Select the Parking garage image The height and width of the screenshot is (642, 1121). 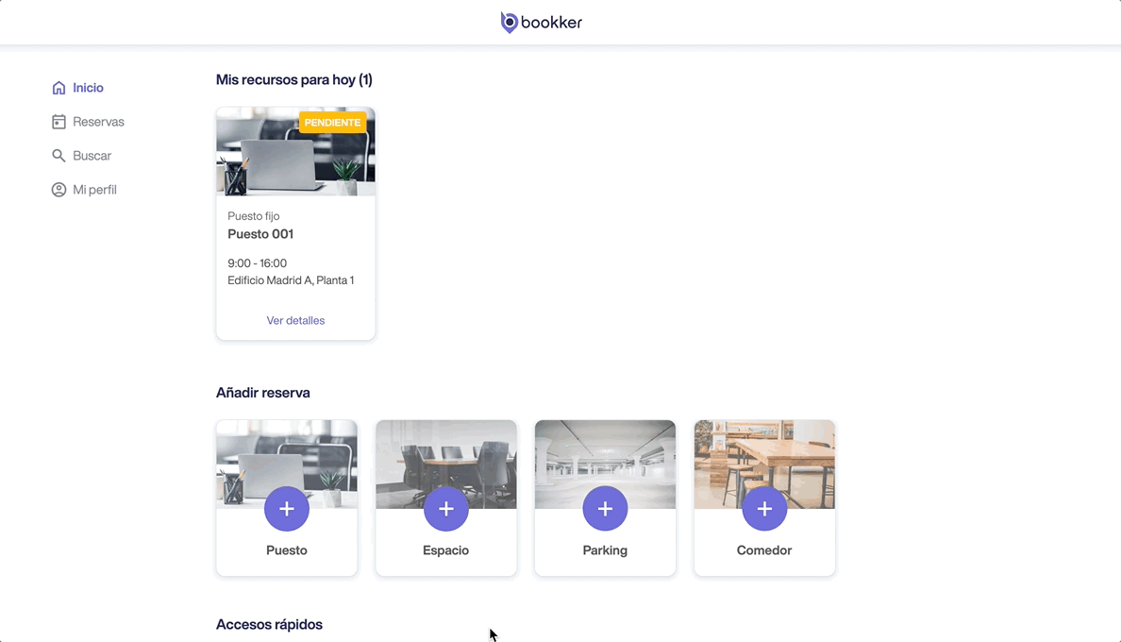tap(605, 453)
